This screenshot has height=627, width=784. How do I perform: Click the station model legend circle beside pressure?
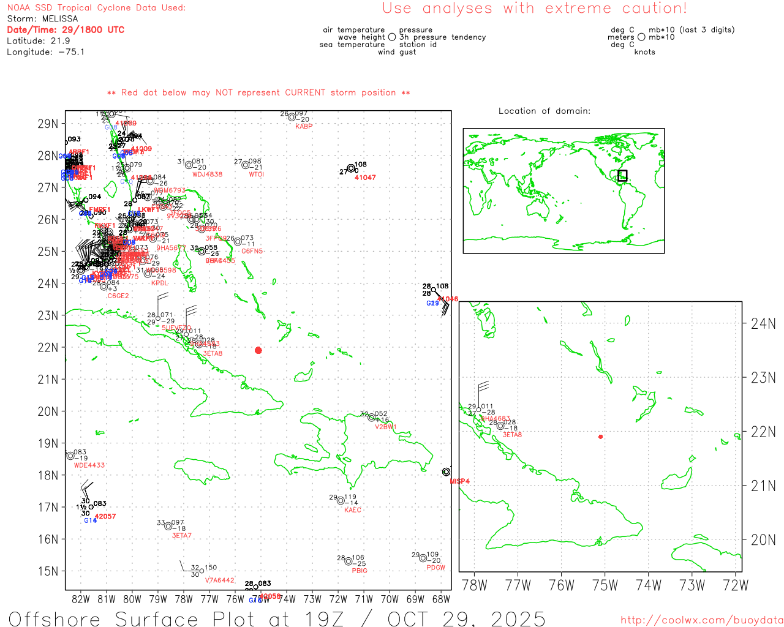pos(392,37)
